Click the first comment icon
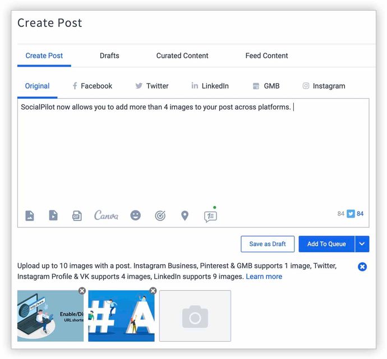387x359 pixels. (210, 216)
